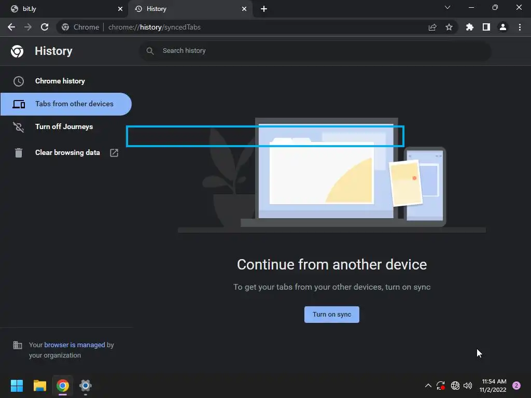This screenshot has height=398, width=531.
Task: Click the Chrome taskbar icon
Action: point(63,386)
